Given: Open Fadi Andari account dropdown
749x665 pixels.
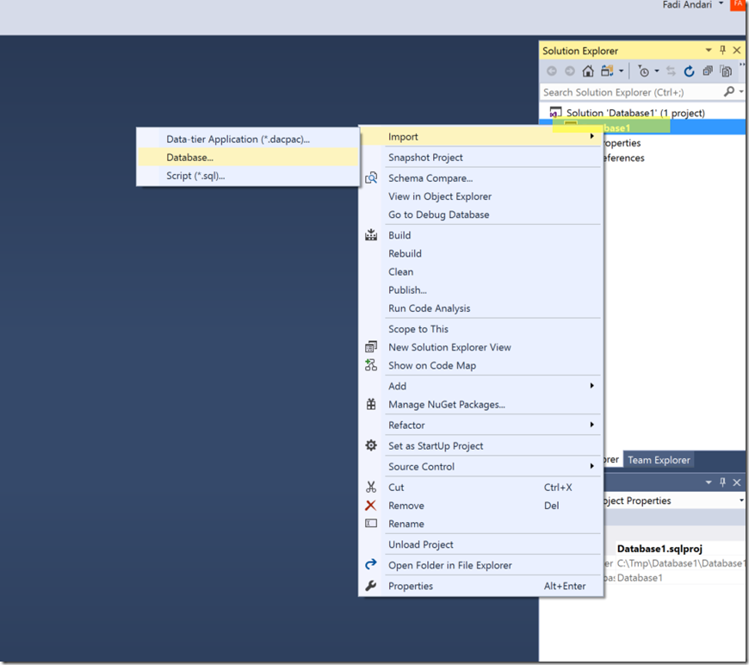Looking at the screenshot, I should tap(721, 3).
